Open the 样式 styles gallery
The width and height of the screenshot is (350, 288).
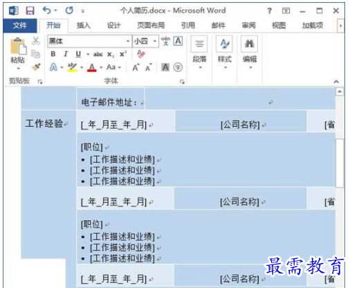(225, 53)
